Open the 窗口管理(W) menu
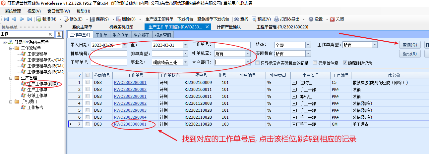The image size is (429, 154). [x=59, y=11]
